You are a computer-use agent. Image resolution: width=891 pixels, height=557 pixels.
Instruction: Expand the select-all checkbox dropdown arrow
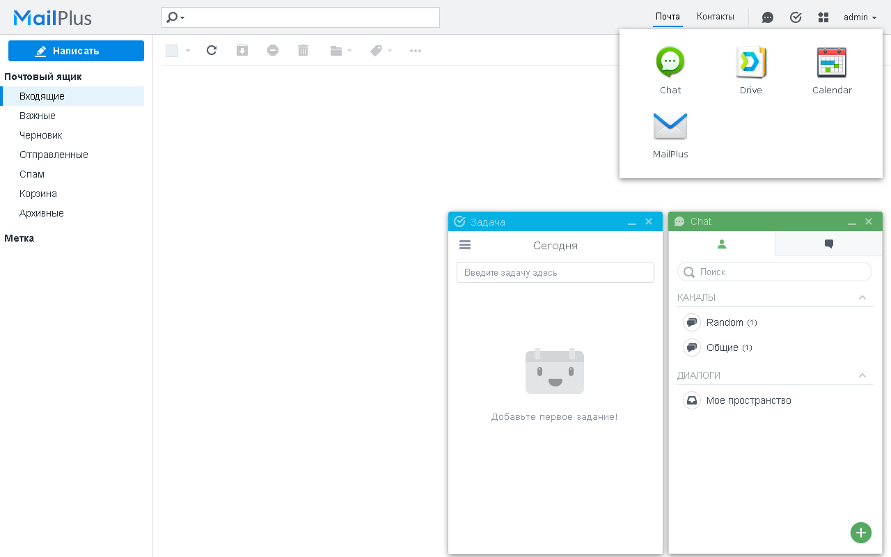[x=188, y=51]
